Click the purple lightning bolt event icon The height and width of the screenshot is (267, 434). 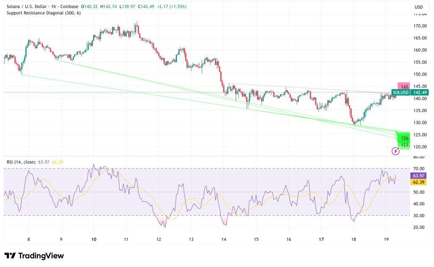pyautogui.click(x=395, y=150)
